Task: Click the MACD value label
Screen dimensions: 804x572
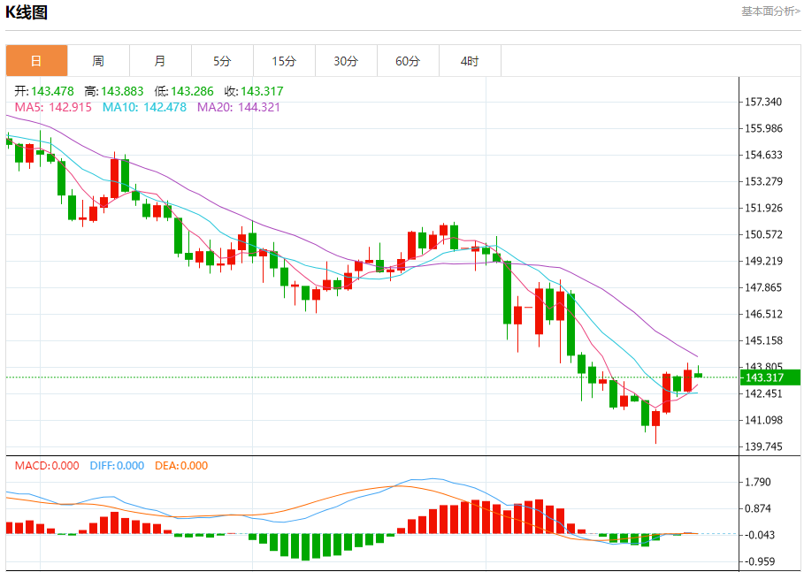Action: pyautogui.click(x=47, y=465)
